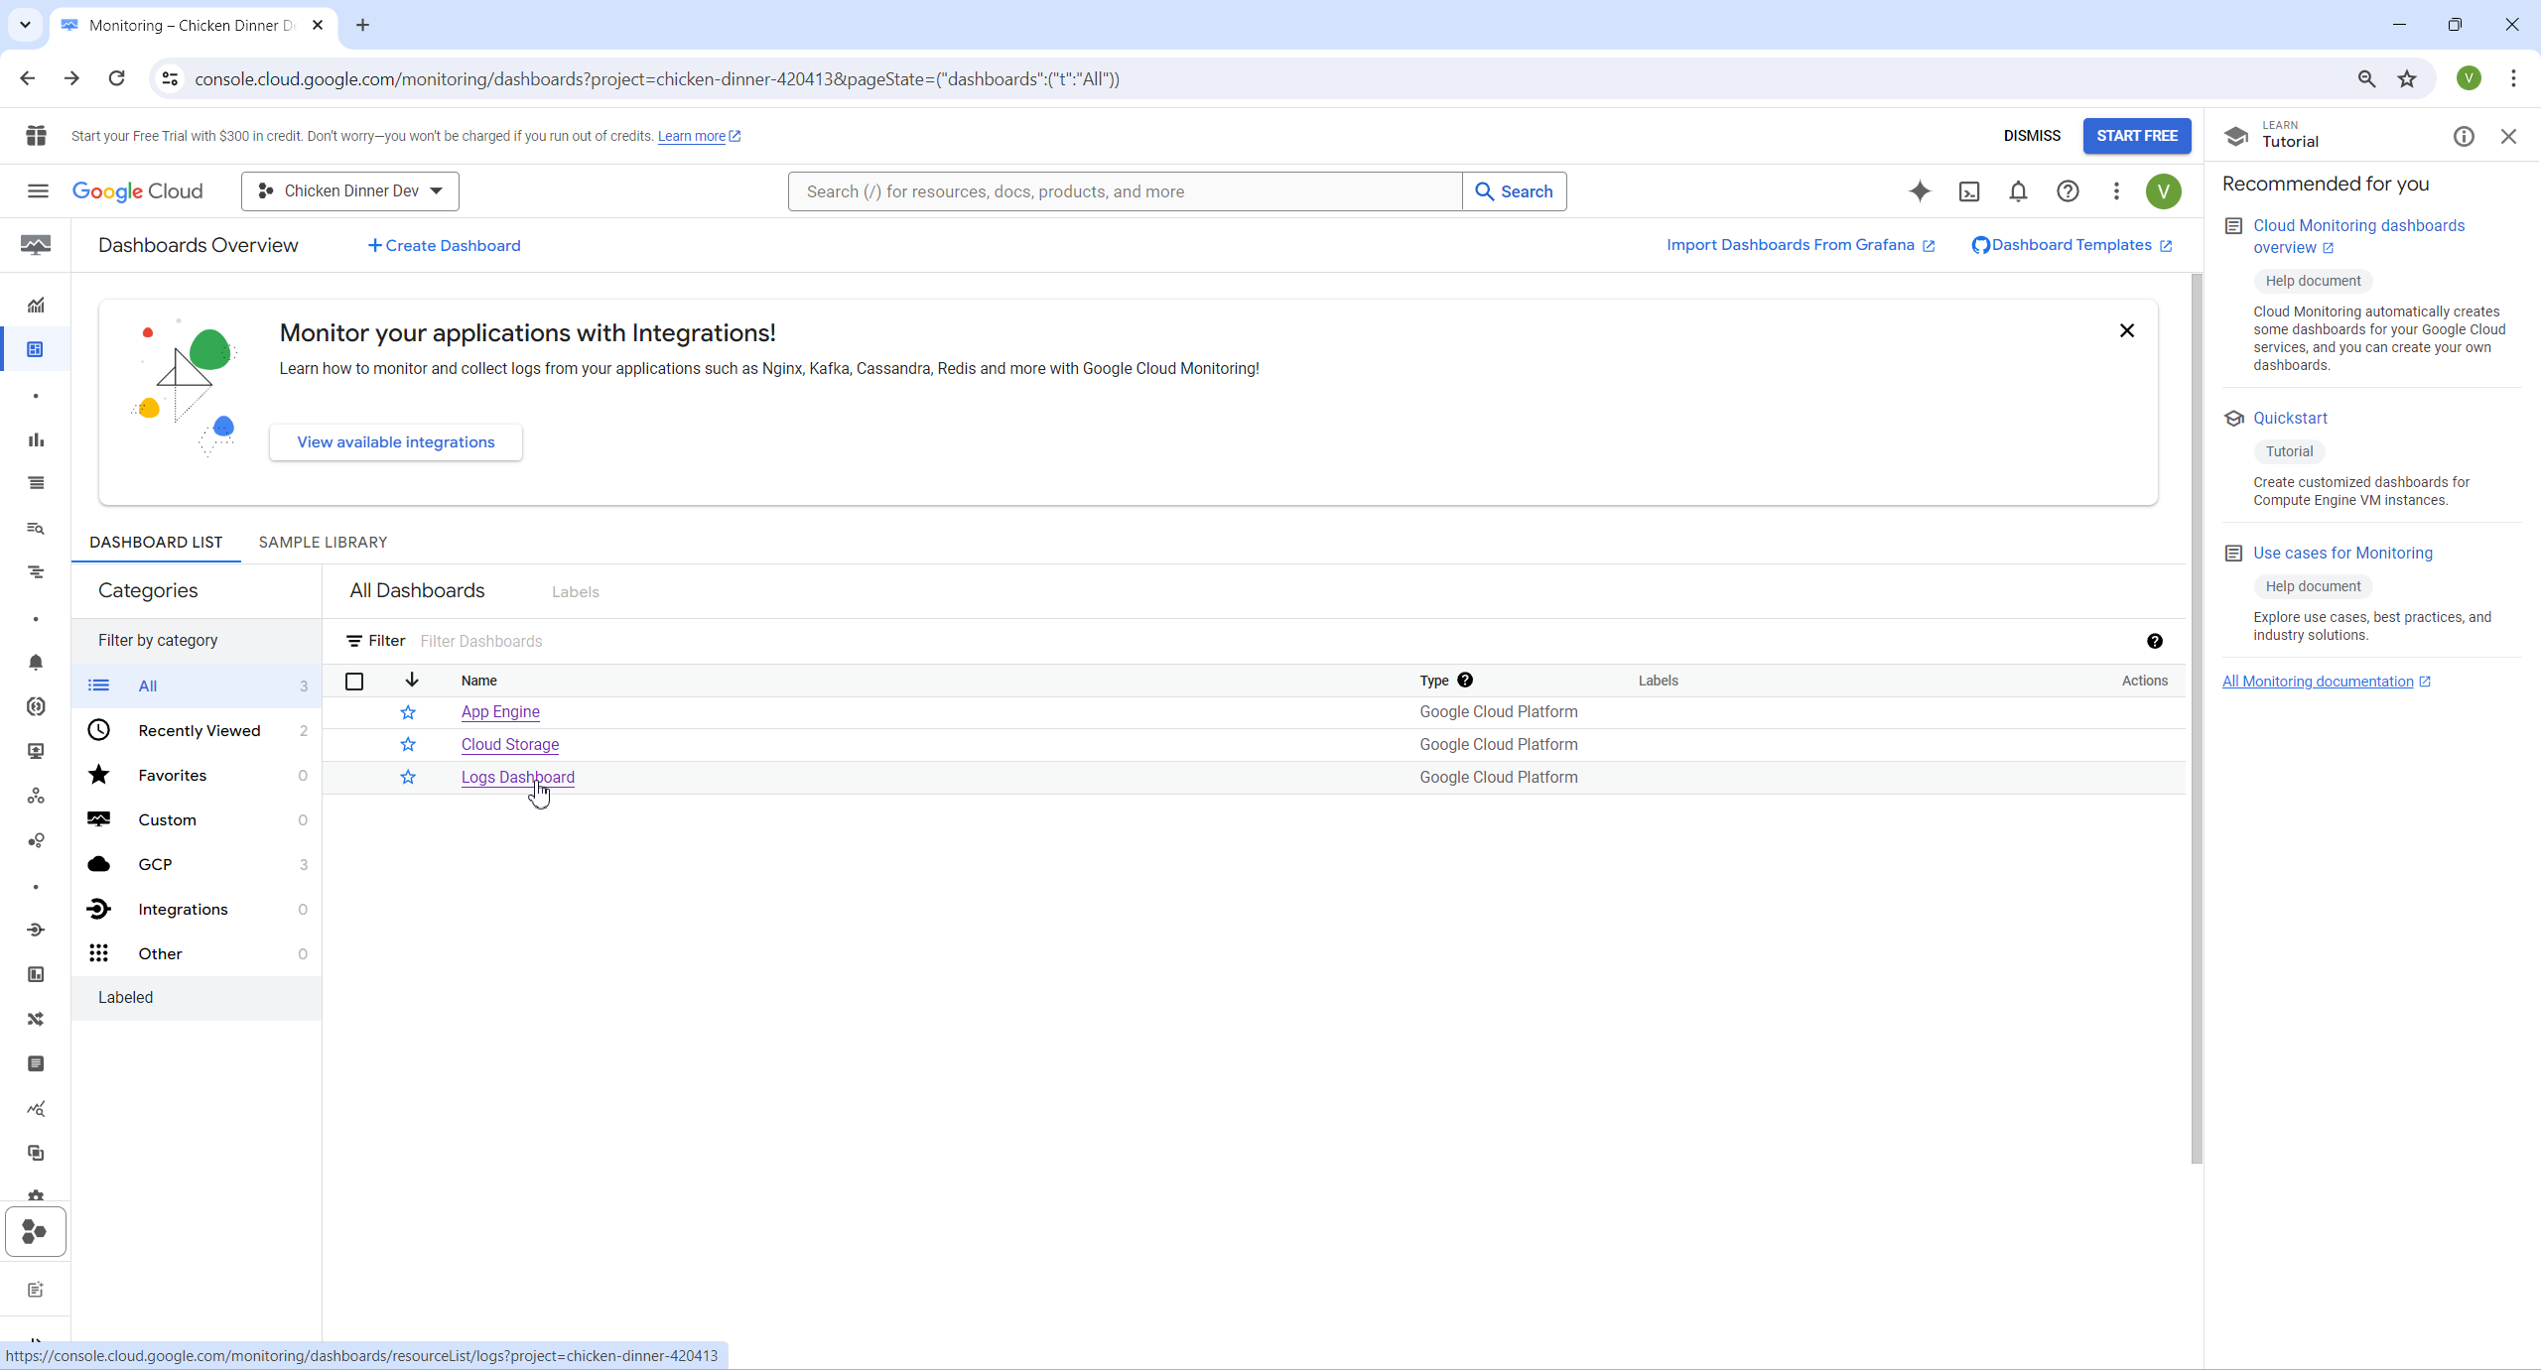Viewport: 2541px width, 1370px height.
Task: Open Alerting bell icon in left sidebar
Action: click(36, 663)
